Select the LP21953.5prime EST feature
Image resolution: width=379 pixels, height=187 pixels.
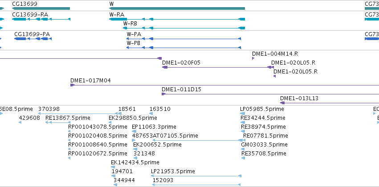point(196,176)
